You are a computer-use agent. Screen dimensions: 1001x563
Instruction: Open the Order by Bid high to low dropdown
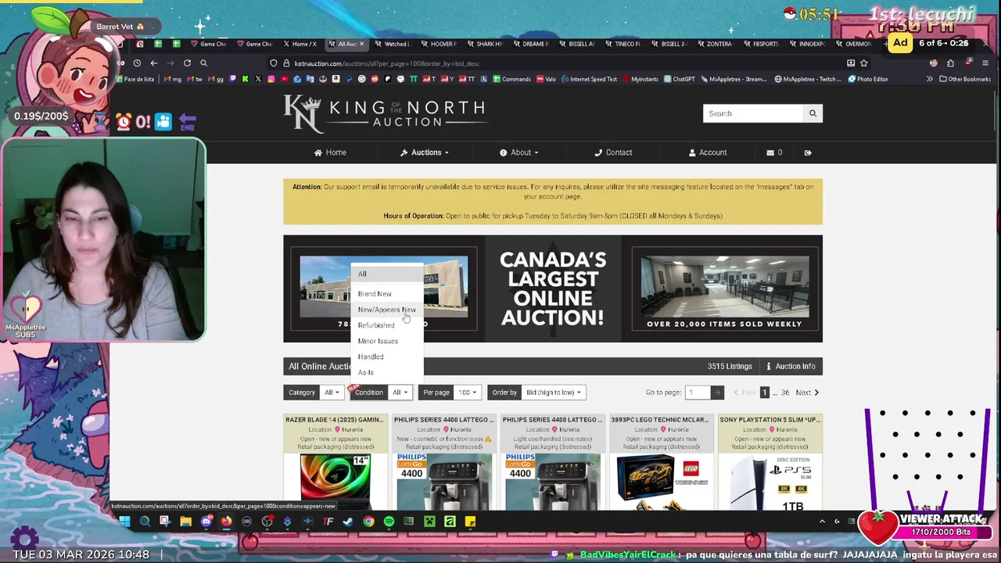[x=552, y=393]
